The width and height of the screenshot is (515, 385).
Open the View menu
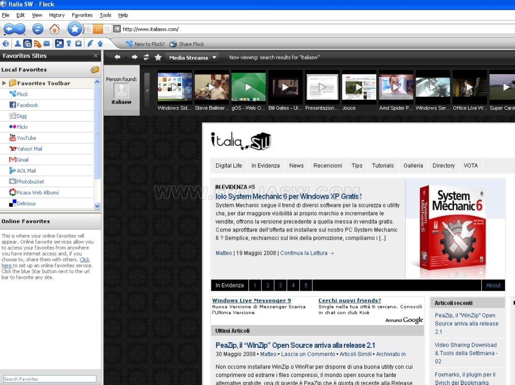point(37,15)
